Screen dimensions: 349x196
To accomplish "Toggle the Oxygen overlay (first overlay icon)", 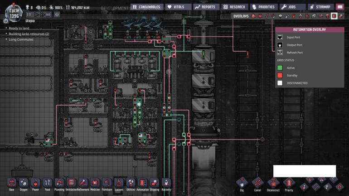I will [x=253, y=16].
